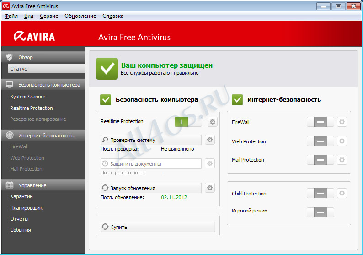Click the Проверить систему button

[151, 140]
